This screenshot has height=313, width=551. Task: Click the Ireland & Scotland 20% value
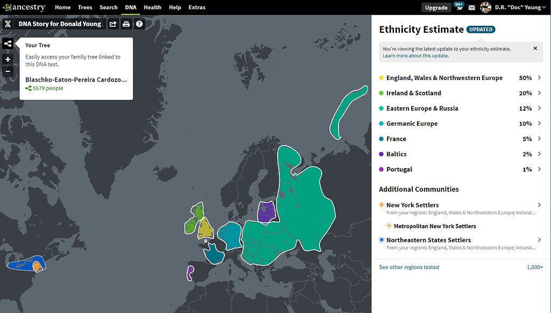[x=525, y=93]
